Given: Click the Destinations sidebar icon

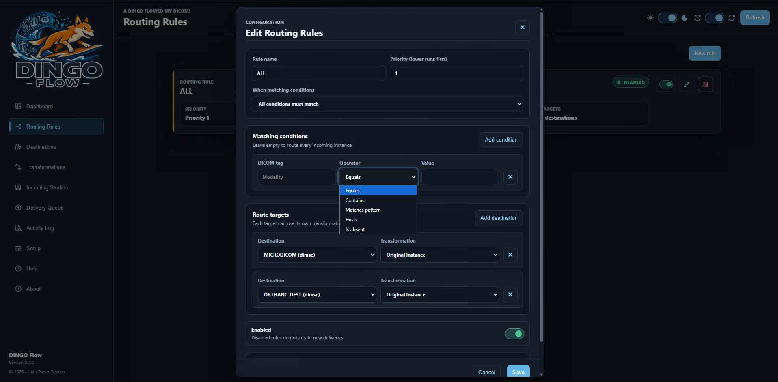Looking at the screenshot, I should click(18, 147).
